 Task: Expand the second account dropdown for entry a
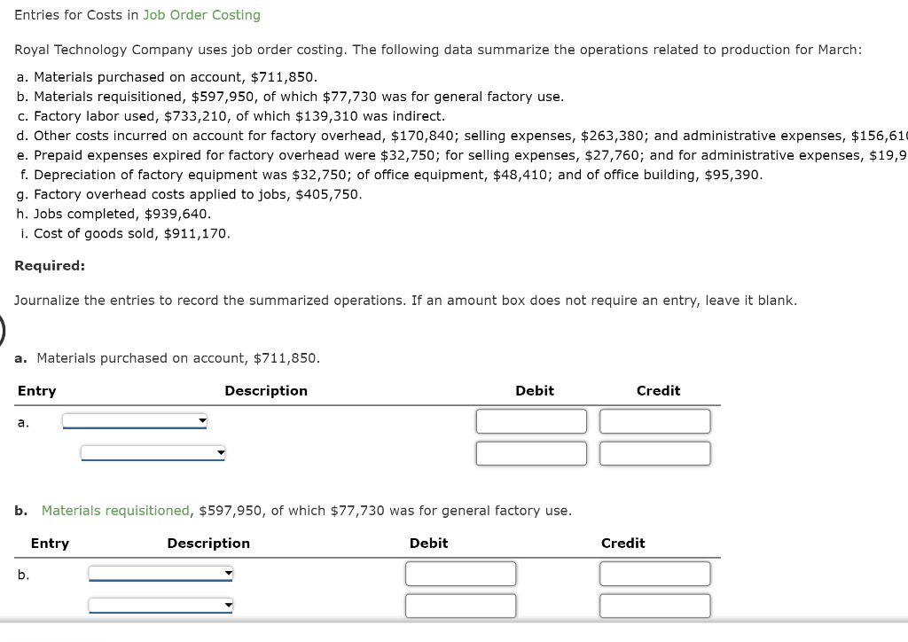coord(153,453)
